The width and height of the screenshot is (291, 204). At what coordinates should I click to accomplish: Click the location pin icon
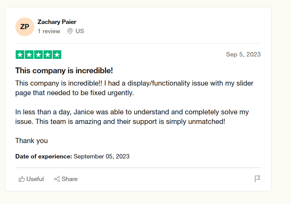pyautogui.click(x=70, y=31)
